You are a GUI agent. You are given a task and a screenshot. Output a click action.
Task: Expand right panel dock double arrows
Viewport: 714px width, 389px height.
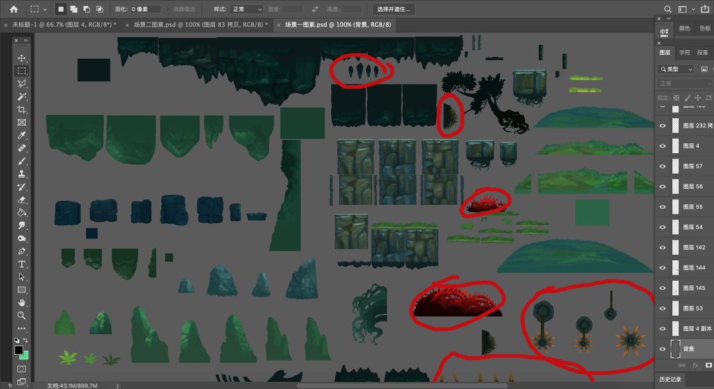tap(669, 18)
